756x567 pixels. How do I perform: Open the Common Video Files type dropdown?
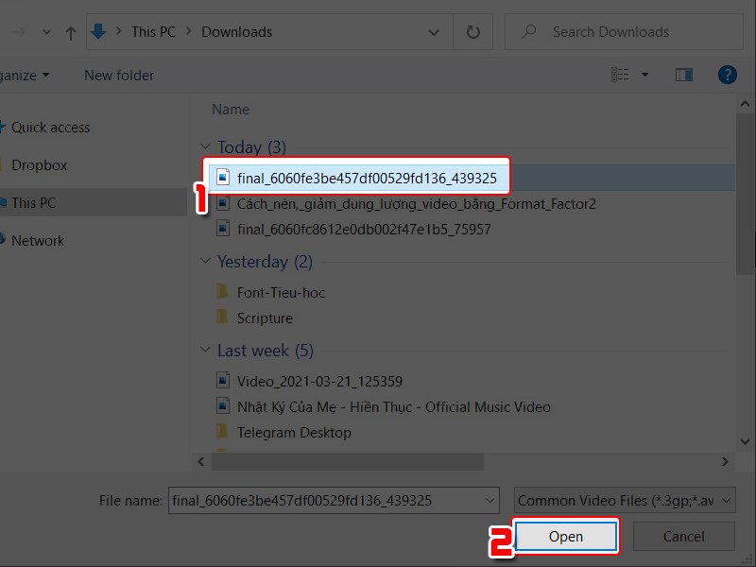(625, 501)
